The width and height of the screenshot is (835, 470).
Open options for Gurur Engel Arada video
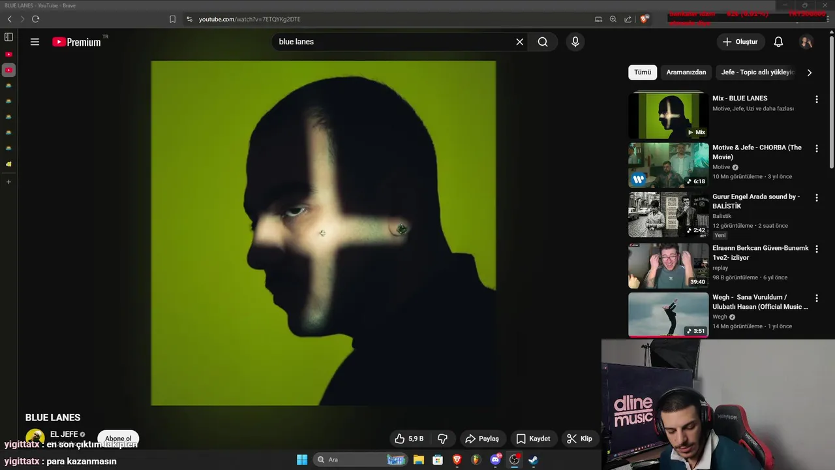[x=816, y=197]
